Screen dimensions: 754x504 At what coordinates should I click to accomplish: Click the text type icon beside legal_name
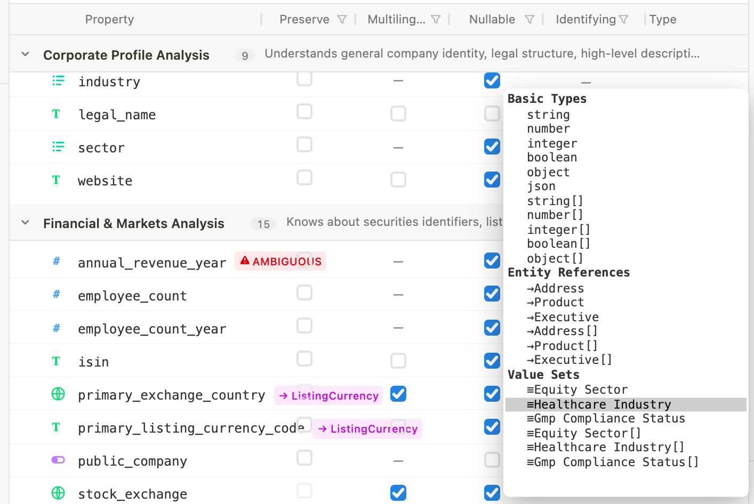(56, 114)
